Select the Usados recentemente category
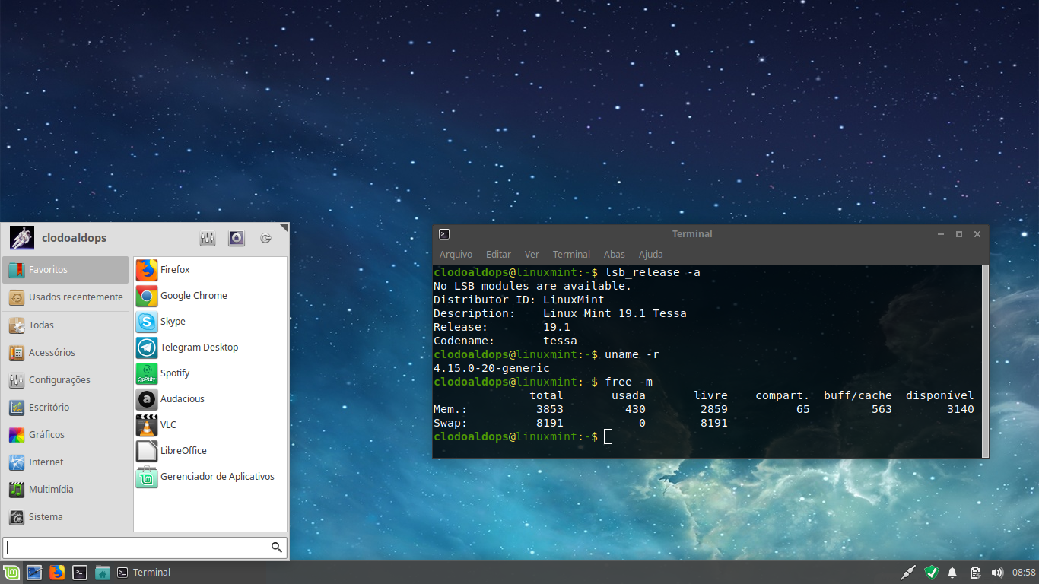Image resolution: width=1039 pixels, height=584 pixels. click(x=65, y=297)
